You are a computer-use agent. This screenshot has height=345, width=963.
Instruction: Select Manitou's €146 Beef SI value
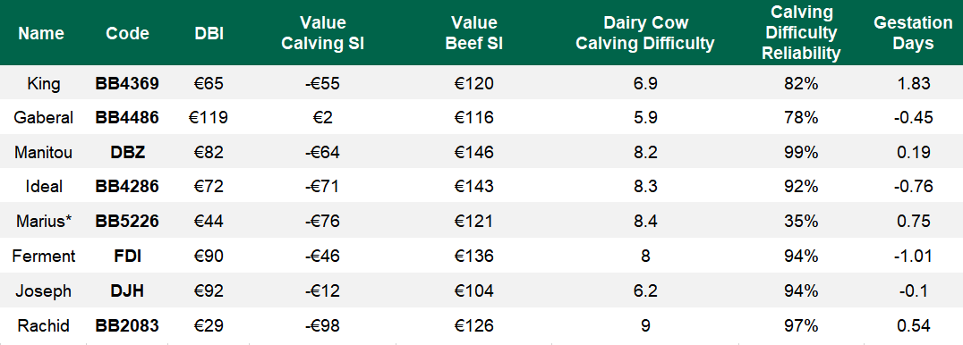point(473,152)
